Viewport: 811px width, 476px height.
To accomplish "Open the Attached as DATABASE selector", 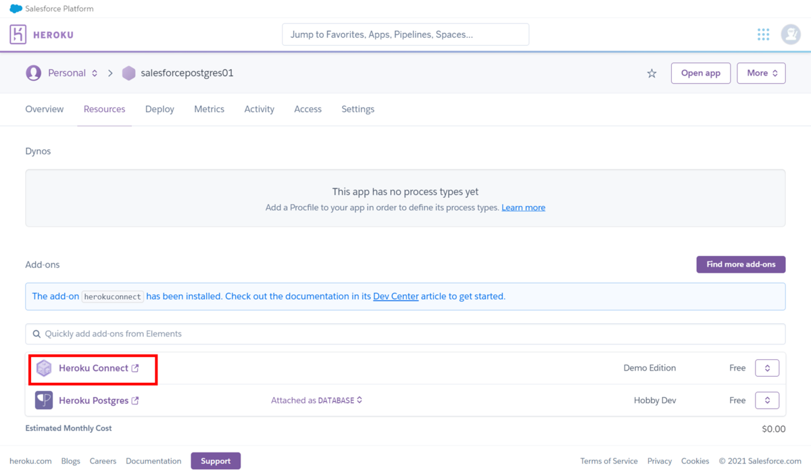I will (x=317, y=400).
